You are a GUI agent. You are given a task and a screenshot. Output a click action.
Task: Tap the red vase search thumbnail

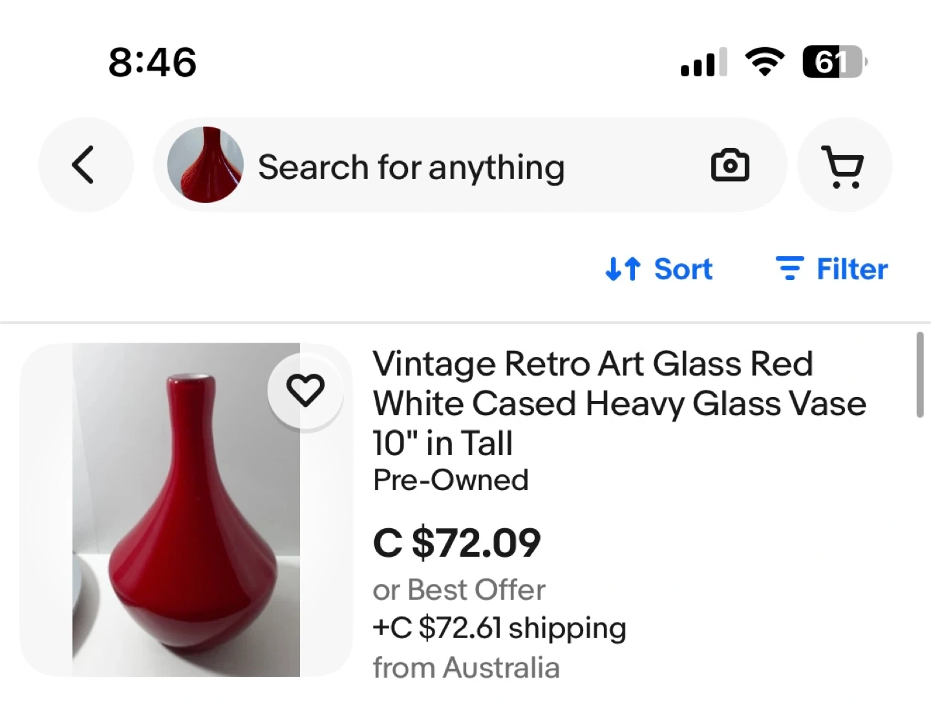pyautogui.click(x=206, y=165)
